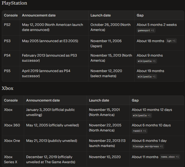This screenshot has height=167, width=185.
Task: Click 'November 12, 2020 (select markets)' cell
Action: (111, 74)
